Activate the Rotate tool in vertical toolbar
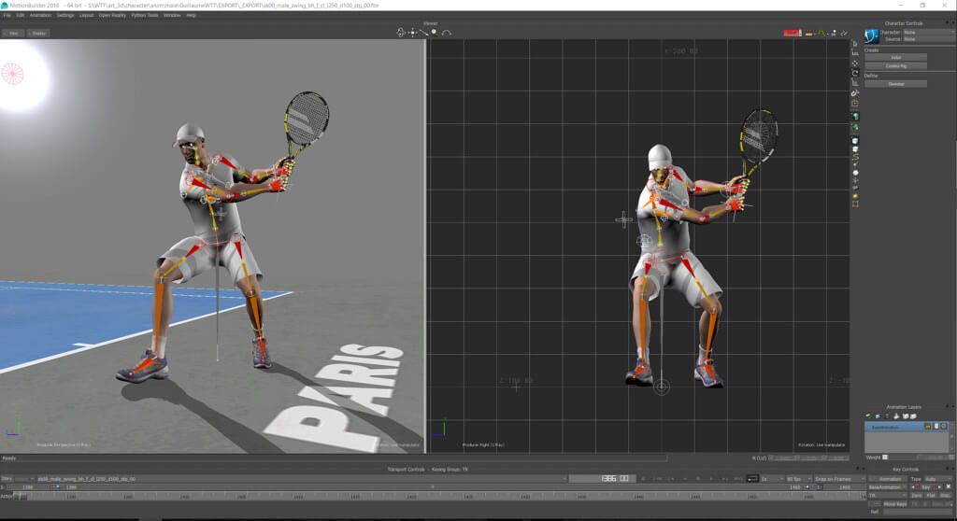 855,73
